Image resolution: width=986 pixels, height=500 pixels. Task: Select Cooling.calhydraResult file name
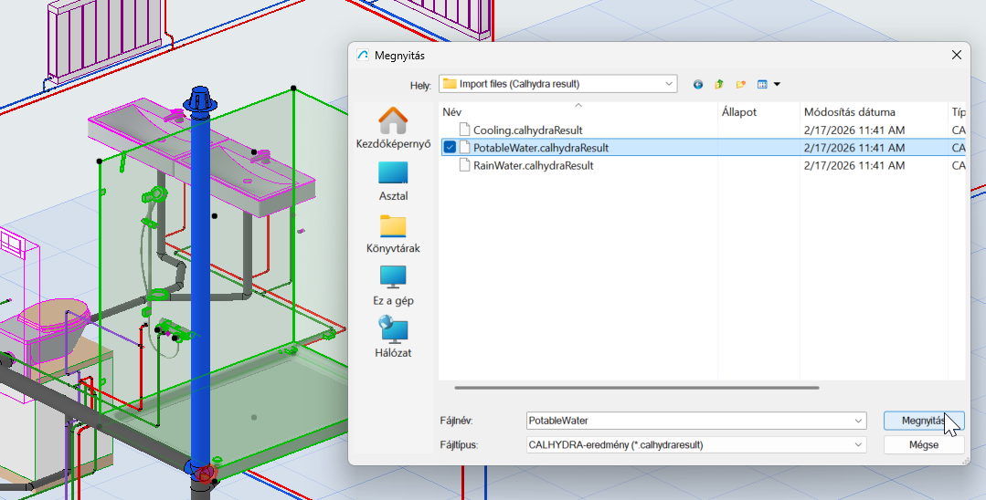pyautogui.click(x=527, y=130)
